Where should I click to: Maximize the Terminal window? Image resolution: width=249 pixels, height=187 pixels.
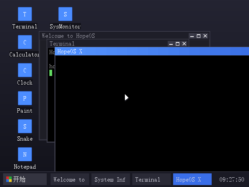pos(177,44)
